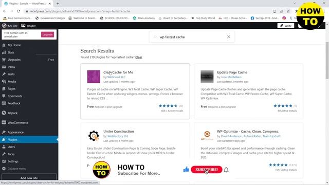This screenshot has width=329, height=185.
Task: Open the Government Colleges bookmark
Action: 50,18
